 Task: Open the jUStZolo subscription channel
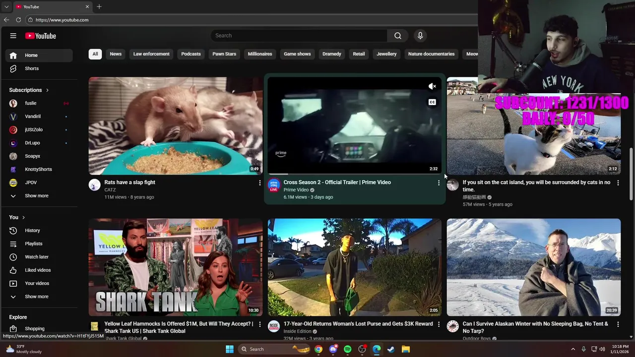click(39, 129)
